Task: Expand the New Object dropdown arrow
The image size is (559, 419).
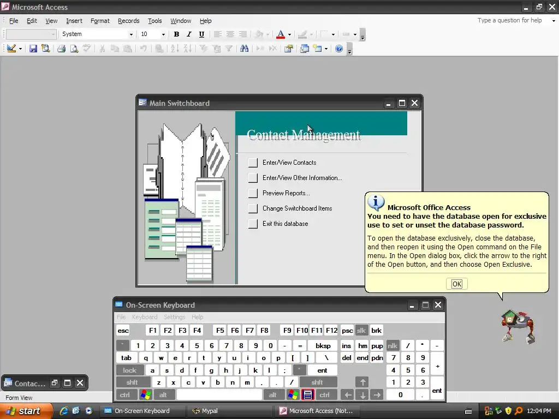Action: (326, 49)
